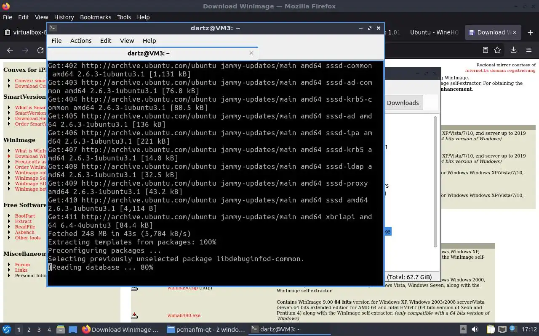Open the terminal Edit menu

click(106, 41)
